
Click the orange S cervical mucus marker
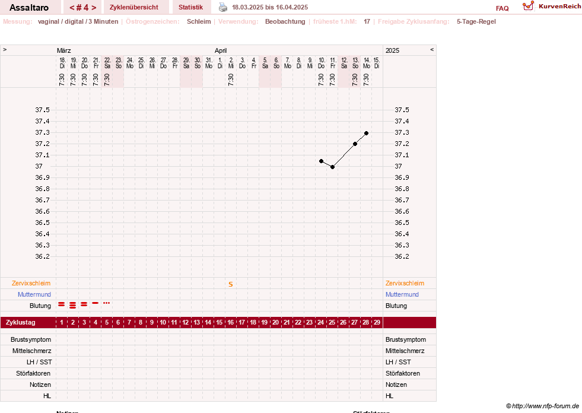(x=231, y=284)
